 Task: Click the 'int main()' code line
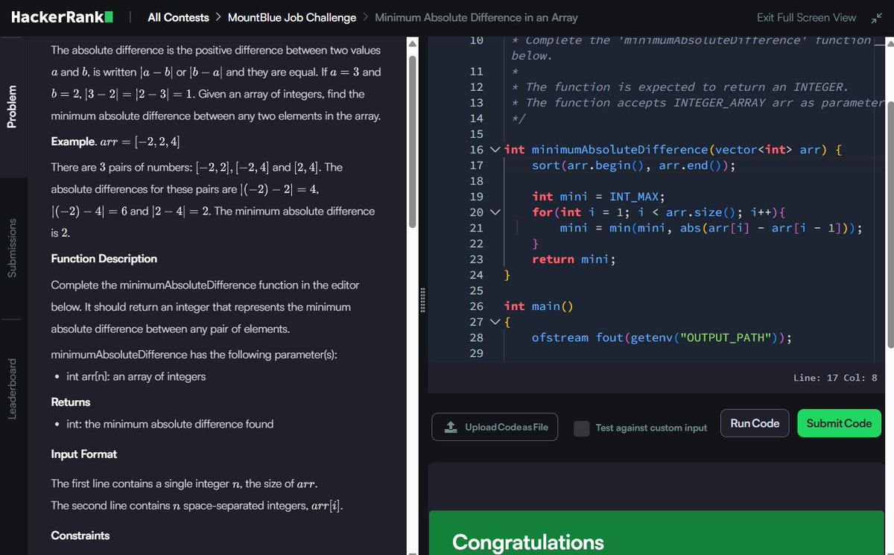point(539,306)
